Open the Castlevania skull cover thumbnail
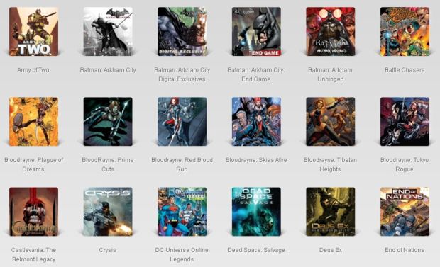 tap(33, 212)
